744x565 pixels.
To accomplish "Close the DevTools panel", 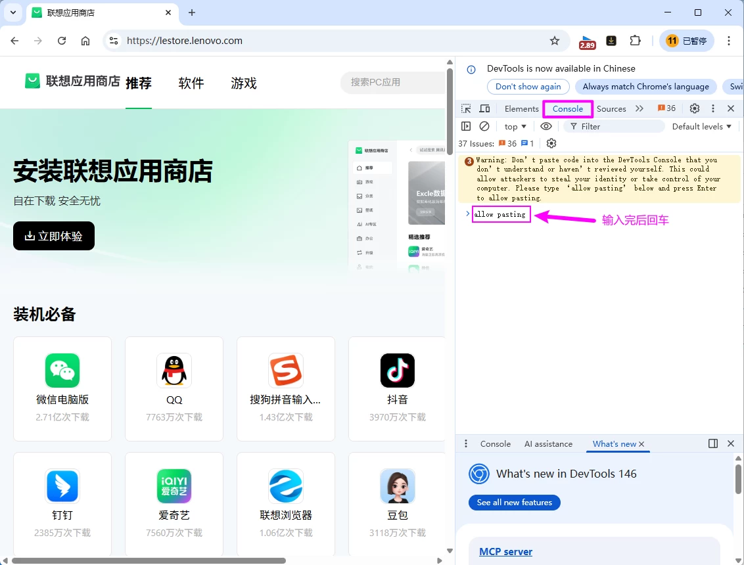I will pos(731,108).
